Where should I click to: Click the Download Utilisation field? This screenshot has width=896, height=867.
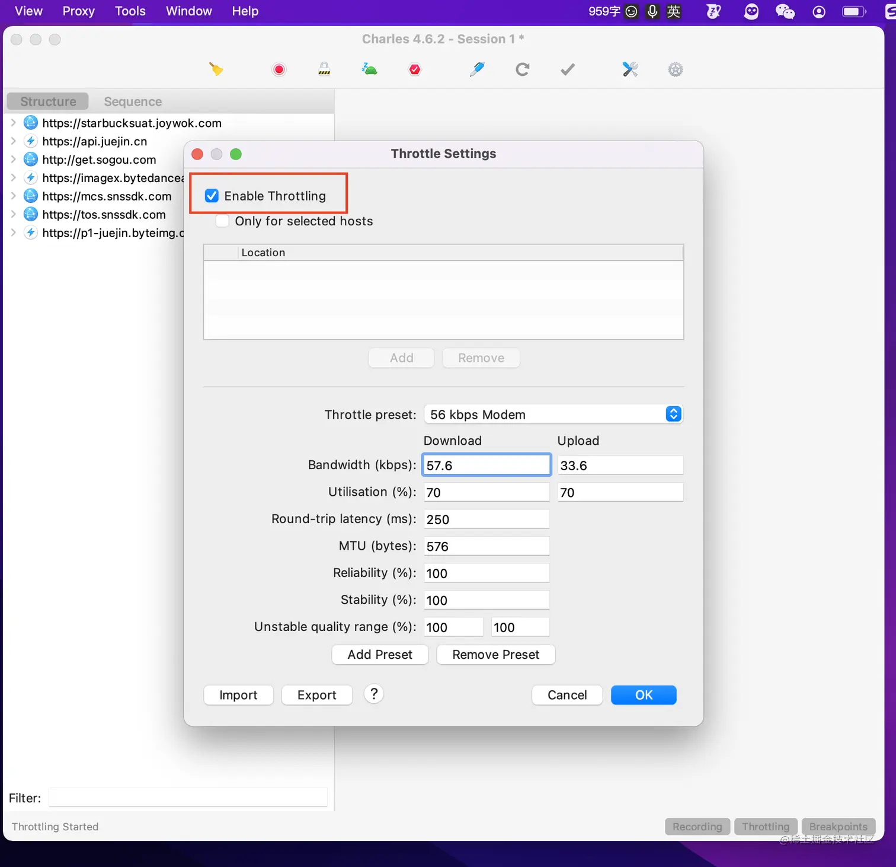(x=487, y=492)
